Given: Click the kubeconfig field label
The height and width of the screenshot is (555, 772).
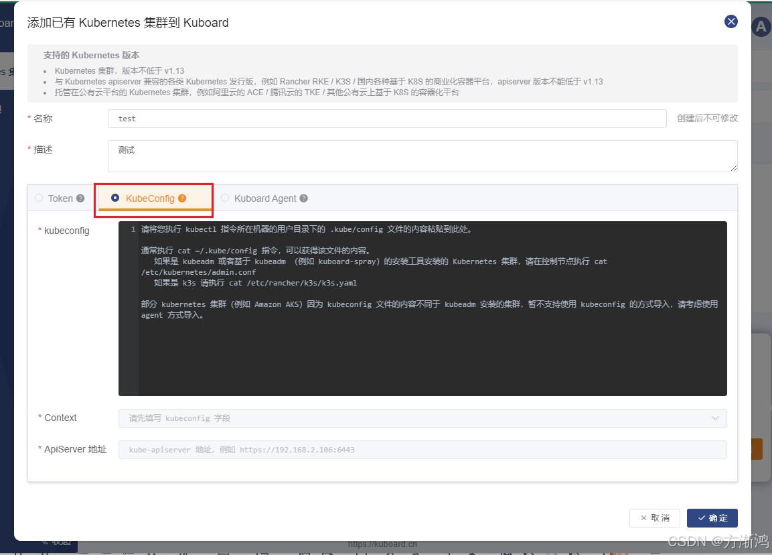Looking at the screenshot, I should pyautogui.click(x=67, y=231).
